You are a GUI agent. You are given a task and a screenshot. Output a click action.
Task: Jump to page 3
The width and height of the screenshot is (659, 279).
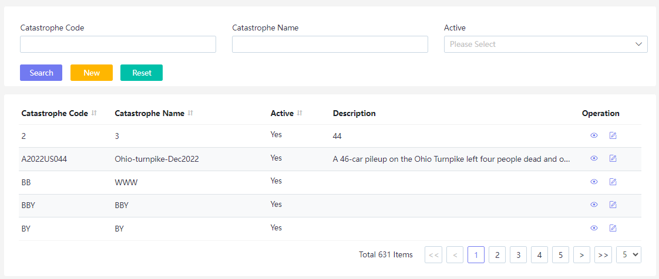coord(519,254)
